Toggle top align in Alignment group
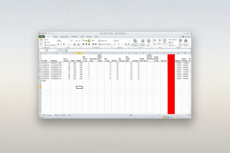The image size is (230, 153). click(83, 41)
